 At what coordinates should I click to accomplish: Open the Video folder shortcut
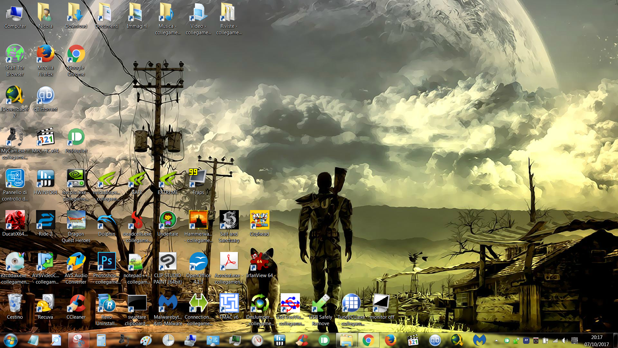point(198,19)
